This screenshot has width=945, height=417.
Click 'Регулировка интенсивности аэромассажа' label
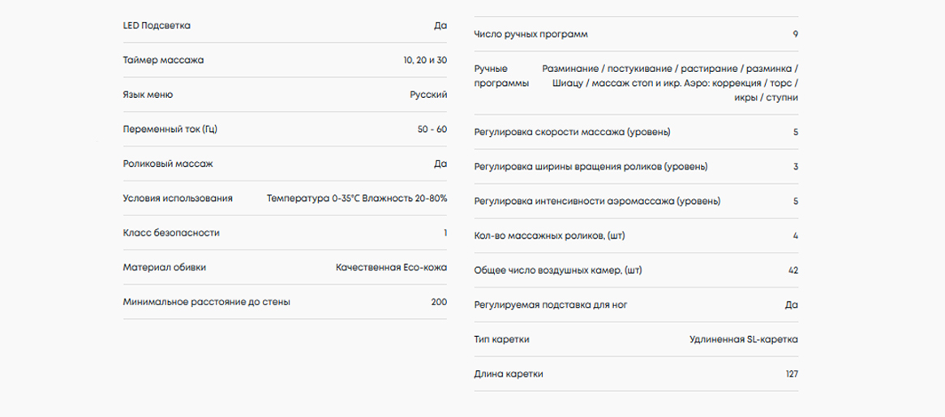point(596,201)
